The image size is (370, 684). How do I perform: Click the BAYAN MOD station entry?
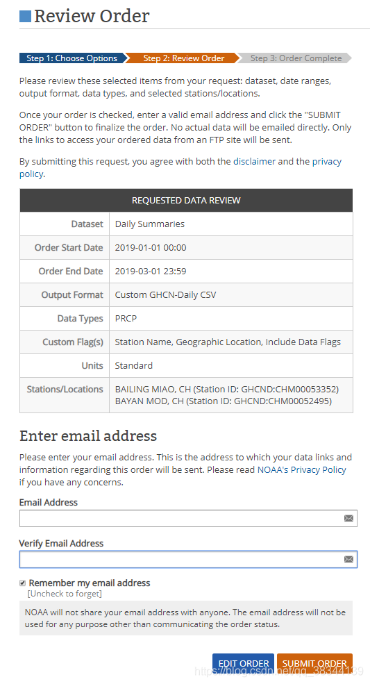(224, 401)
